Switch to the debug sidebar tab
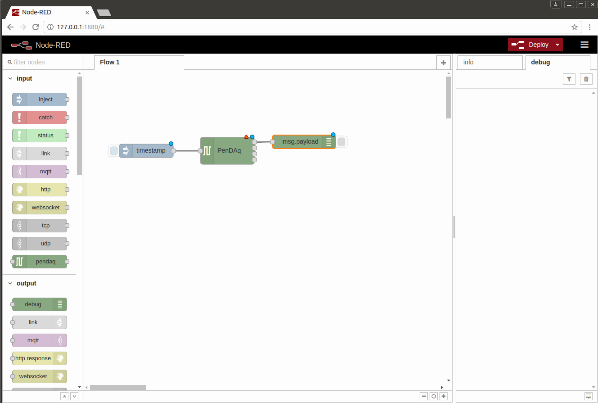 click(x=558, y=62)
